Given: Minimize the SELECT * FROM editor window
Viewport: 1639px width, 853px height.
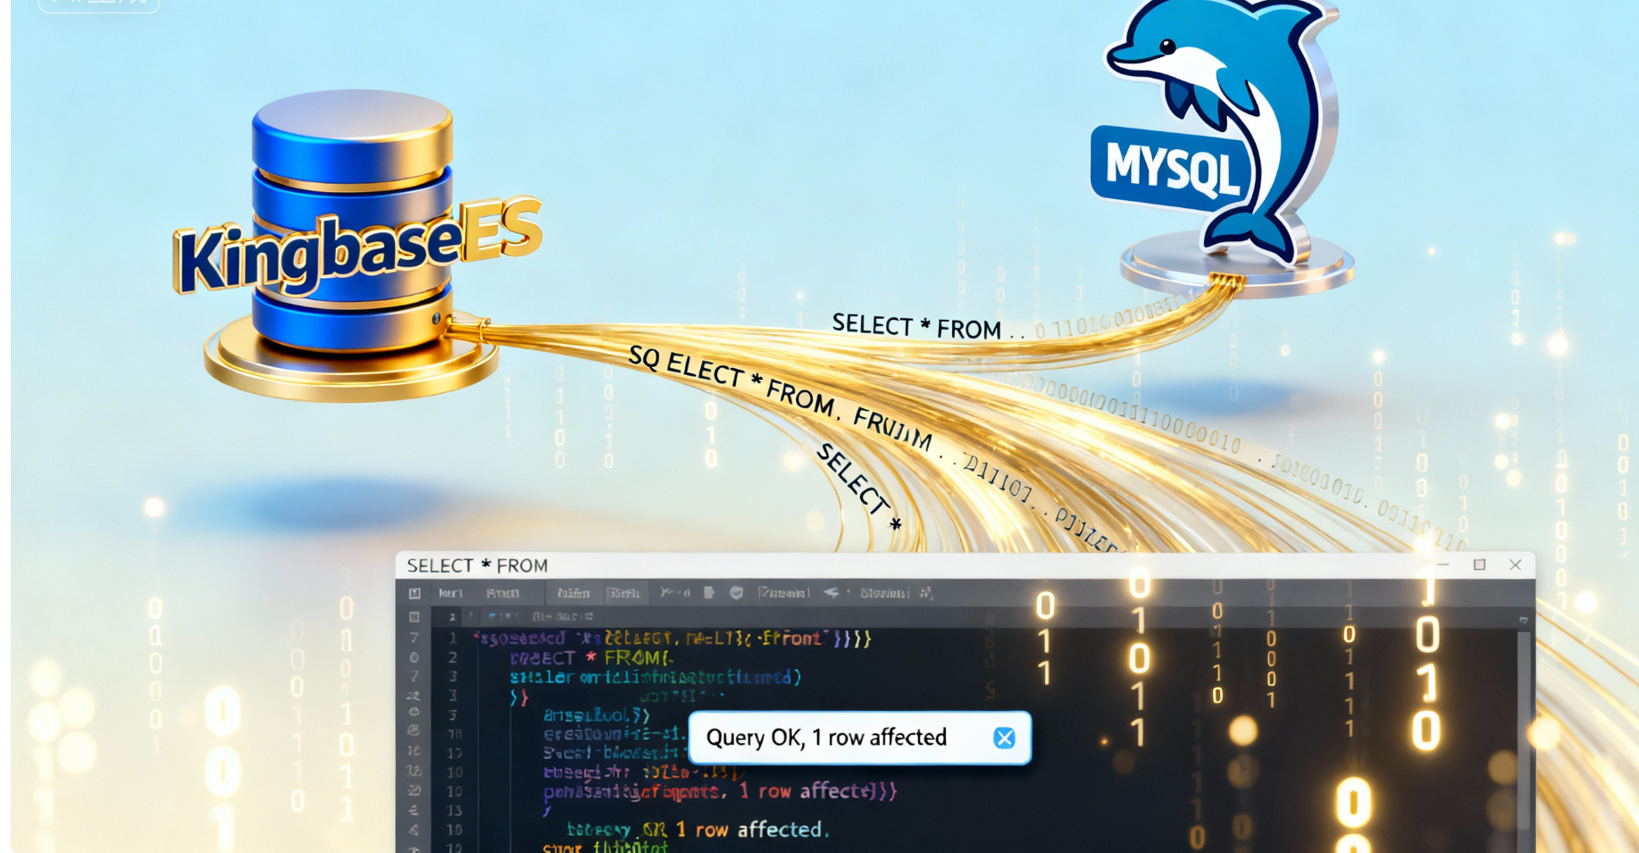Looking at the screenshot, I should click(1442, 564).
